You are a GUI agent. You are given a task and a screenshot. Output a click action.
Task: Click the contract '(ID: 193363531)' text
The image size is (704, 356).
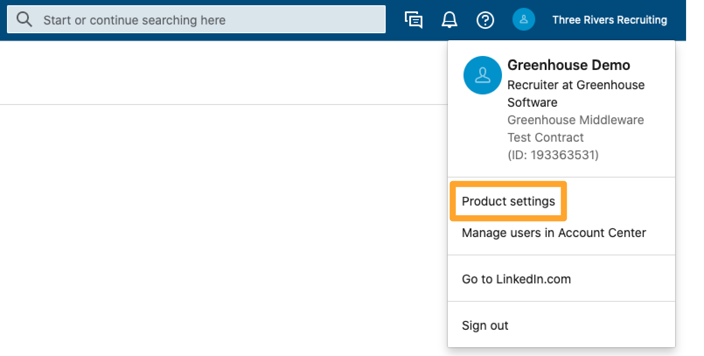coord(553,155)
